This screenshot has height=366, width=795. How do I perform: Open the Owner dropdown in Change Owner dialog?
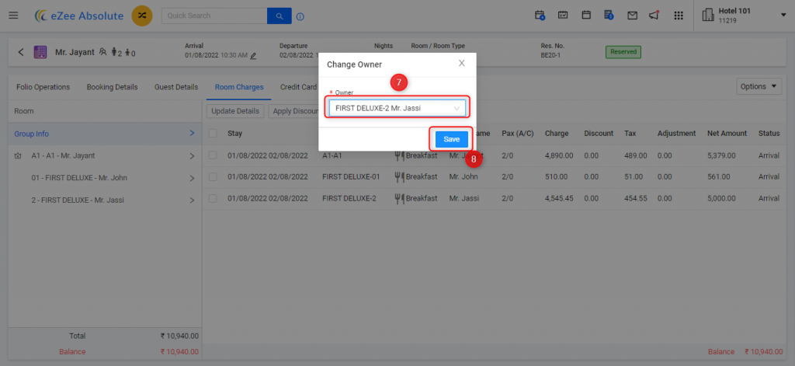(x=397, y=107)
